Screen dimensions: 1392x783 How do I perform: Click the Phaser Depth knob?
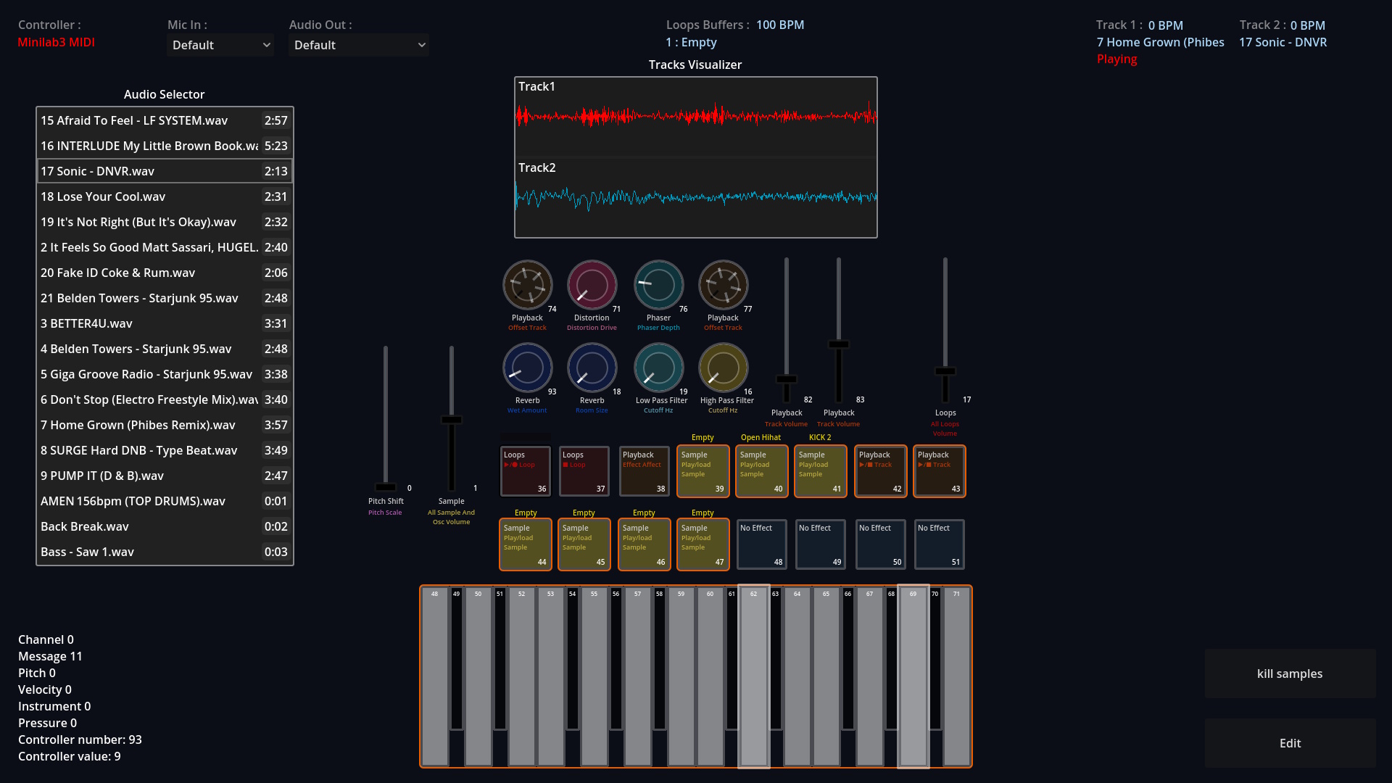[658, 285]
